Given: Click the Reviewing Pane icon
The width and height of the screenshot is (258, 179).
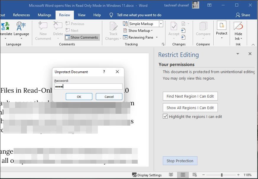Looking at the screenshot, I should point(126,37).
